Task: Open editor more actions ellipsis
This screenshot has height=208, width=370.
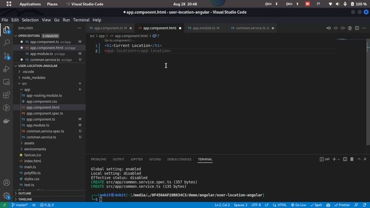Action: (x=364, y=28)
